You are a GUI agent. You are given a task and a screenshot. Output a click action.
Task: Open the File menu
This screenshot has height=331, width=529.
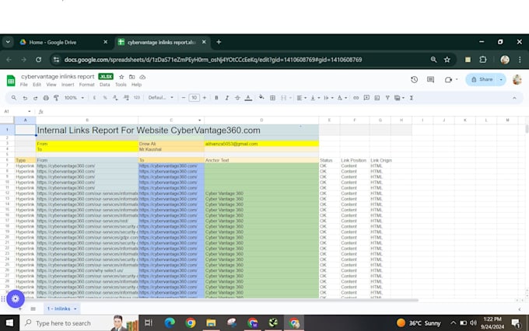(x=23, y=85)
